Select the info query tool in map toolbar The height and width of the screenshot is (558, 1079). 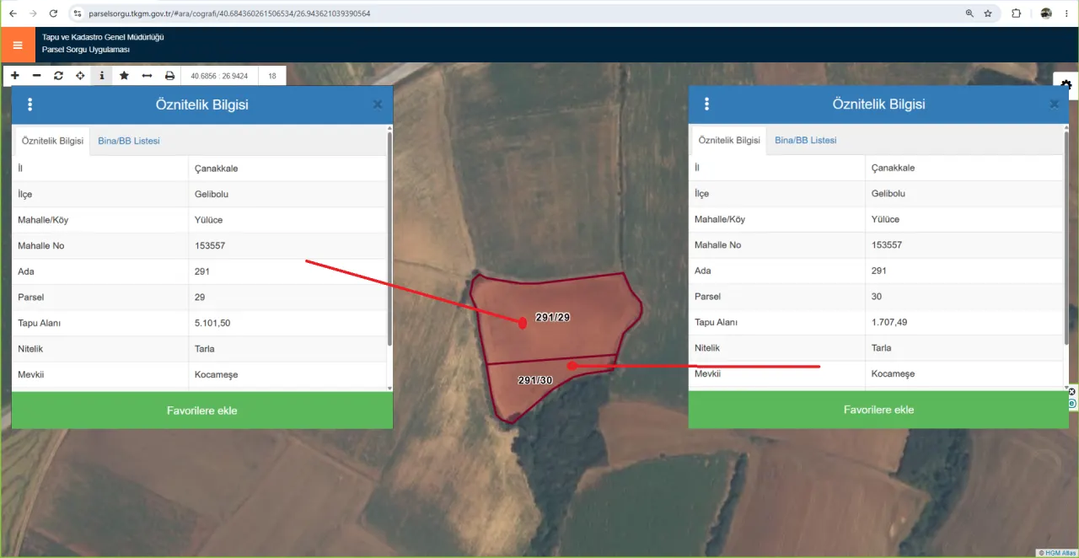point(102,76)
